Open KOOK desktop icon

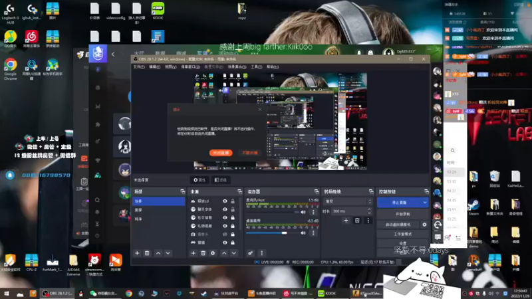pos(158,11)
